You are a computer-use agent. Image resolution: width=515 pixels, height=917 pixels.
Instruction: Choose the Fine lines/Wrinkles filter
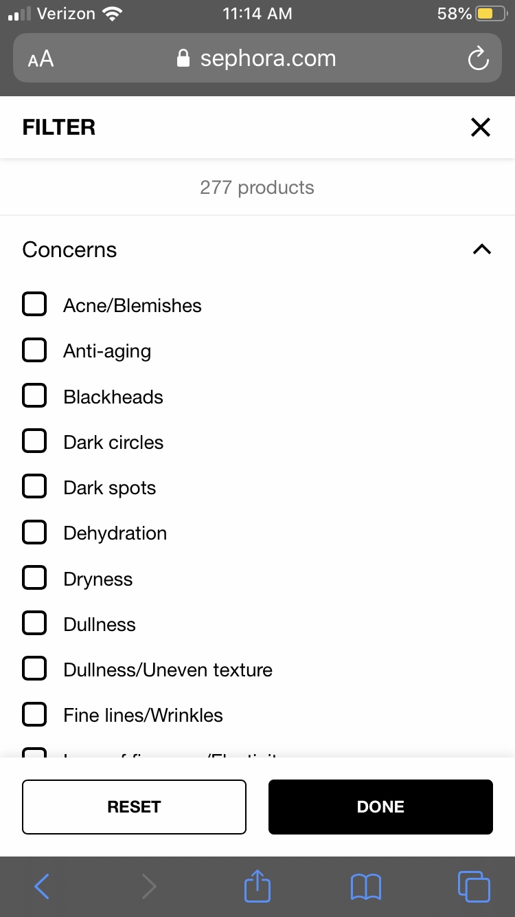coord(34,714)
